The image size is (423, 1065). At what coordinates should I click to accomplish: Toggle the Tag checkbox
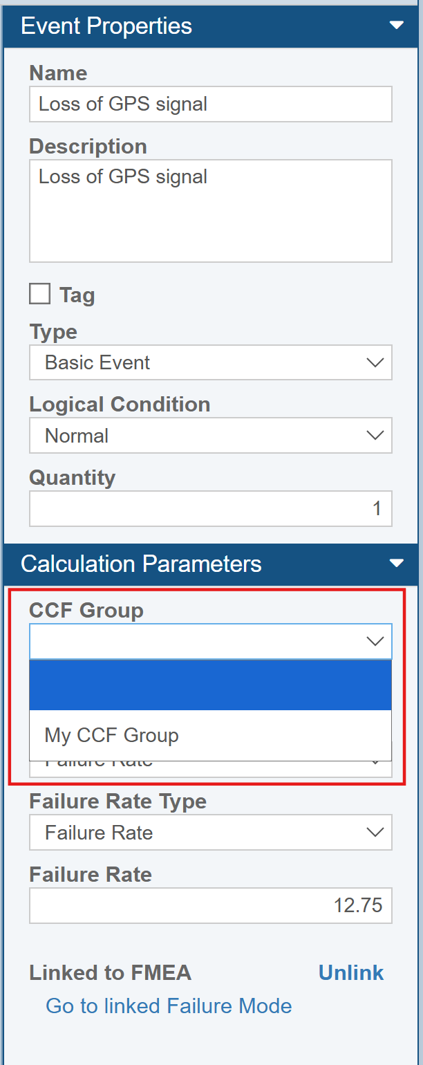click(40, 294)
